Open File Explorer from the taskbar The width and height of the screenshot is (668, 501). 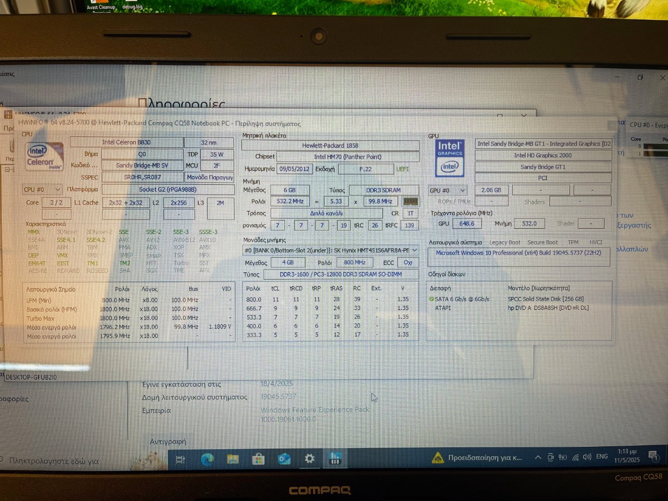pyautogui.click(x=233, y=459)
